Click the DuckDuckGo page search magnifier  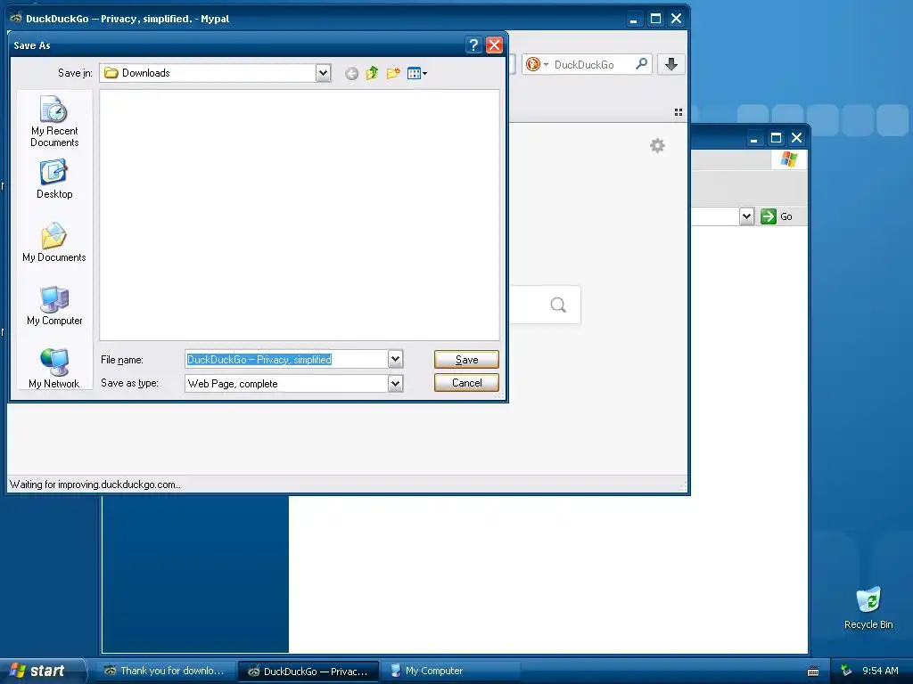[x=558, y=305]
